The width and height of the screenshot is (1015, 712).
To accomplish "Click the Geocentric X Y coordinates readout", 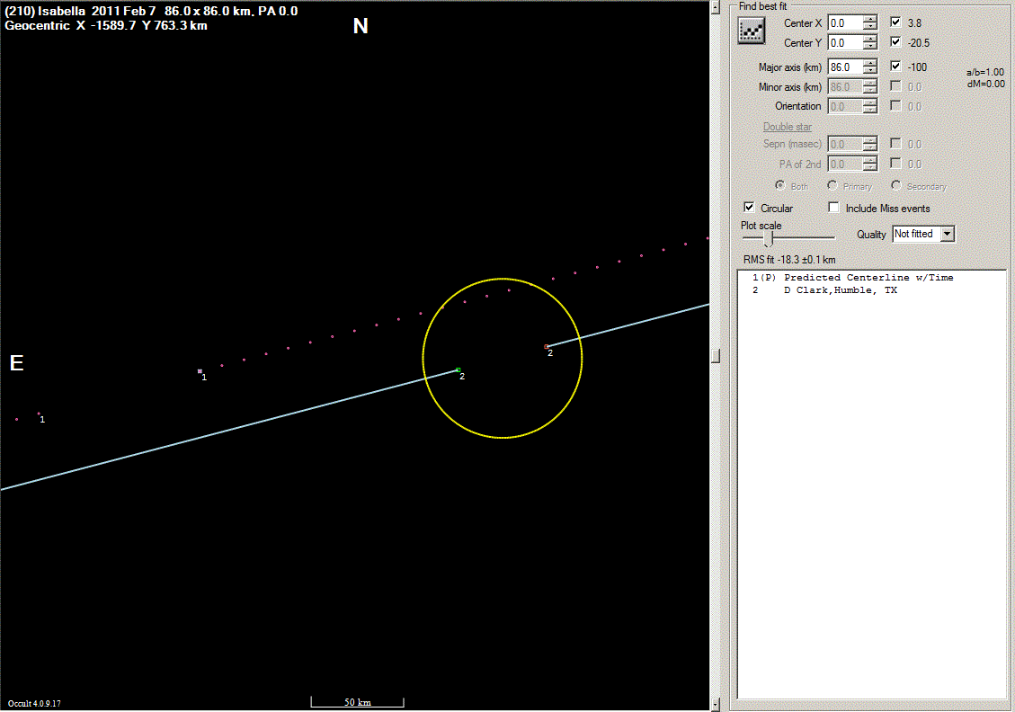I will [x=105, y=26].
